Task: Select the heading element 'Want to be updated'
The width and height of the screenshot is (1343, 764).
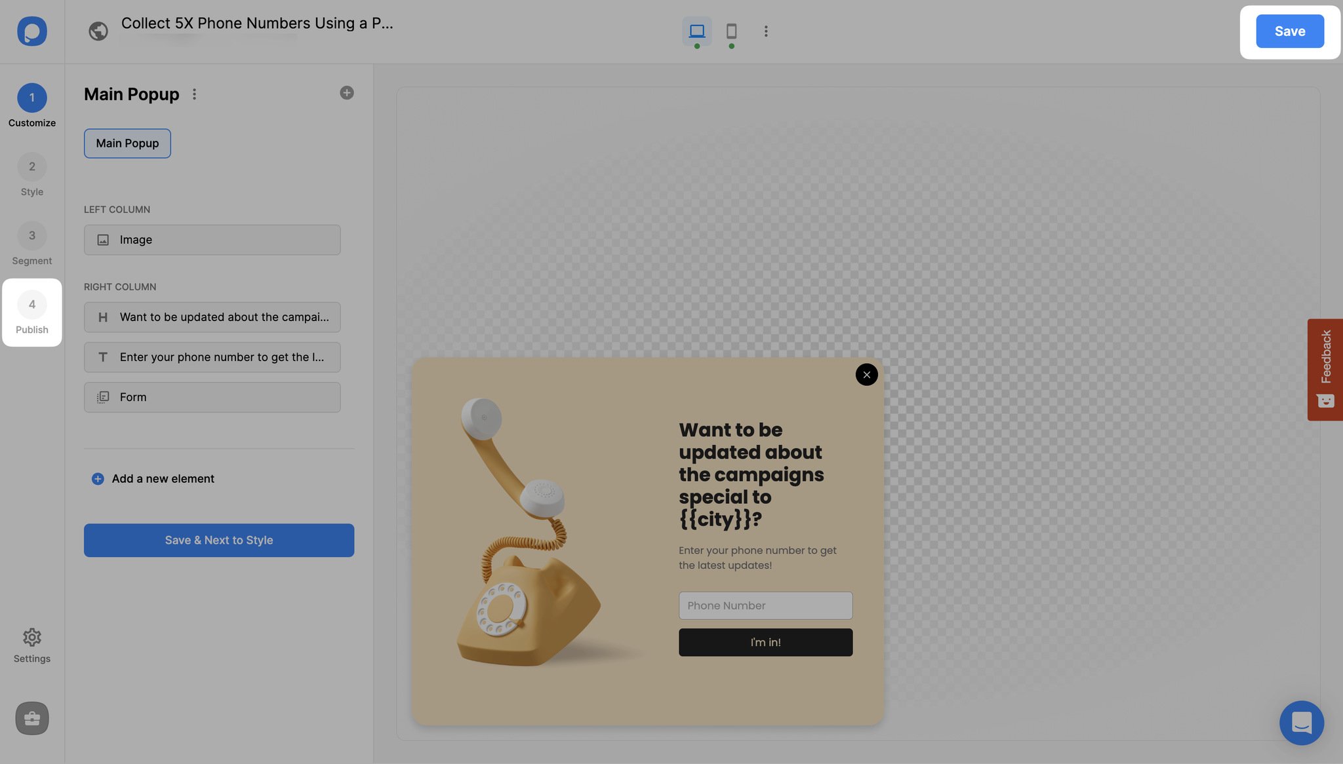Action: pos(212,317)
